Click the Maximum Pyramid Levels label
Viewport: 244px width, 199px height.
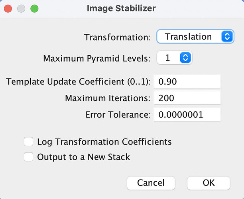click(97, 59)
